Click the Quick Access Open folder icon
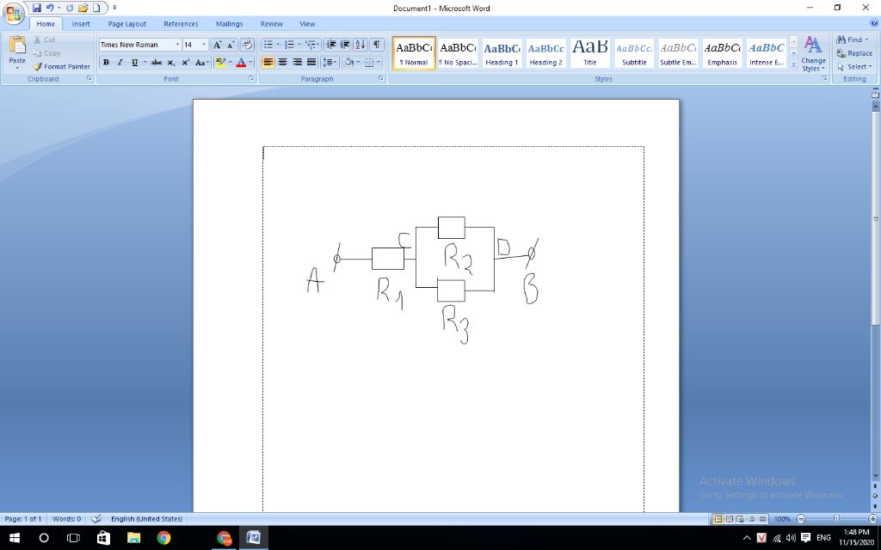This screenshot has width=881, height=550. point(83,8)
